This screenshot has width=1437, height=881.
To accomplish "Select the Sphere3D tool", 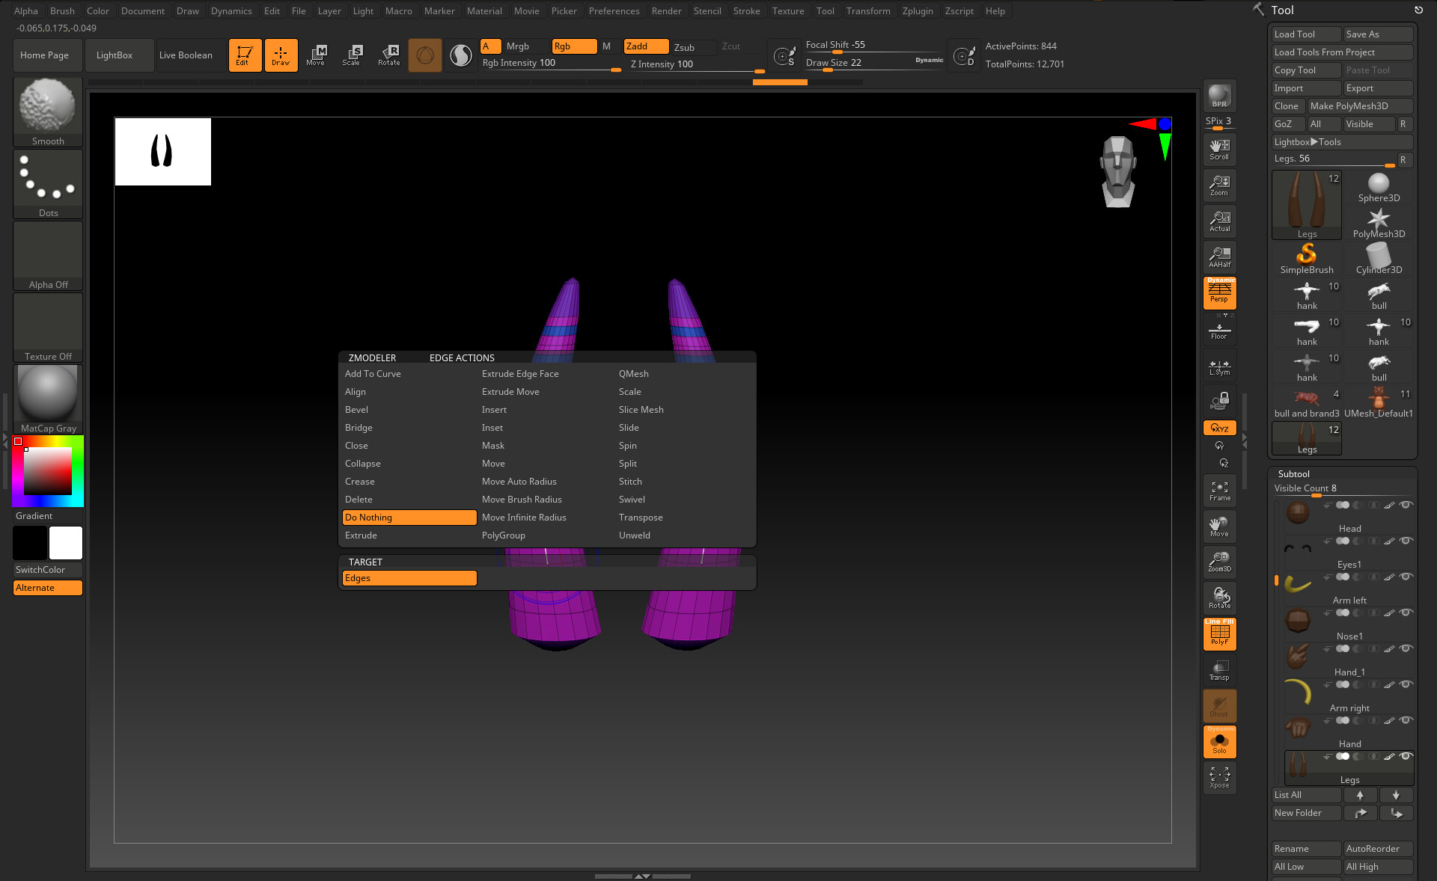I will [1379, 187].
